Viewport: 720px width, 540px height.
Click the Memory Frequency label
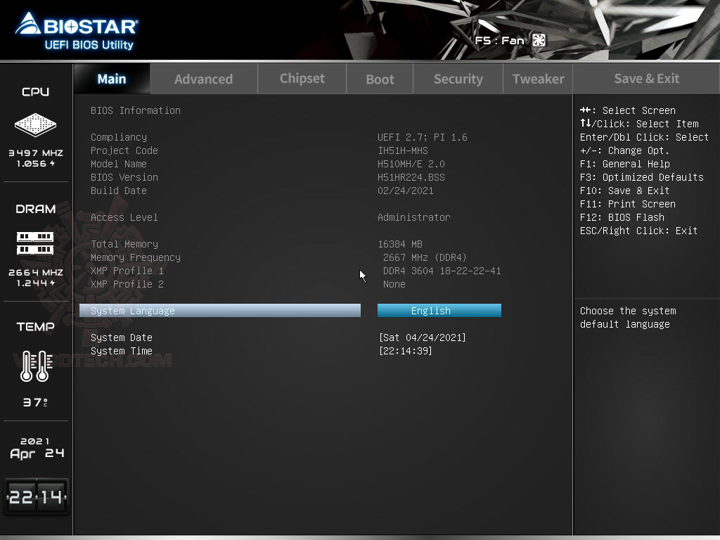136,257
